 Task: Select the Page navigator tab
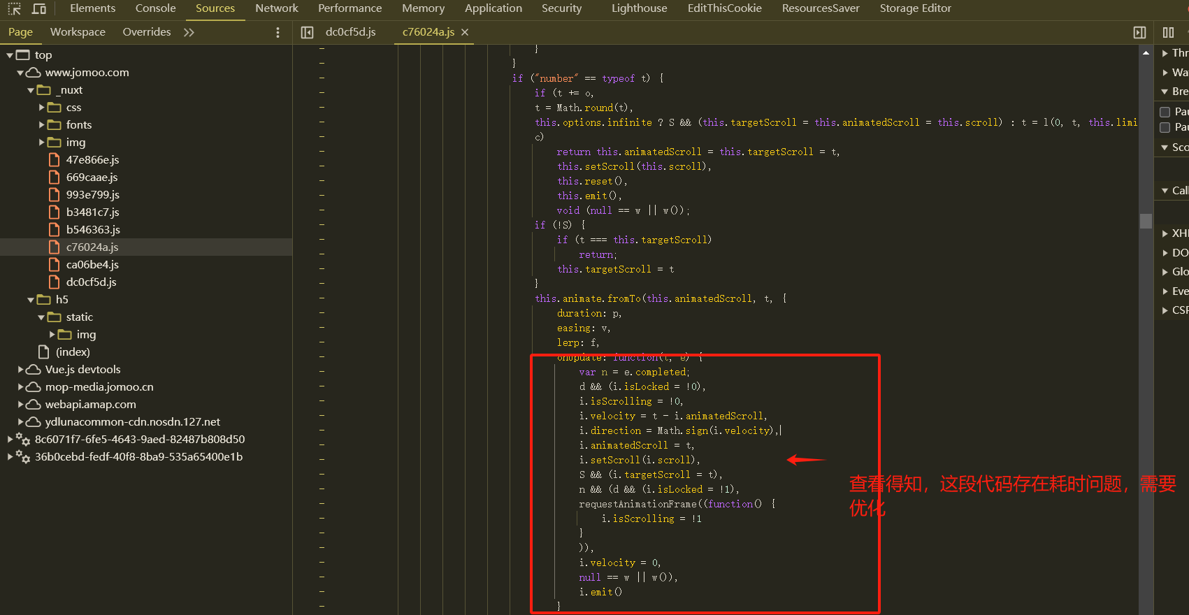20,32
